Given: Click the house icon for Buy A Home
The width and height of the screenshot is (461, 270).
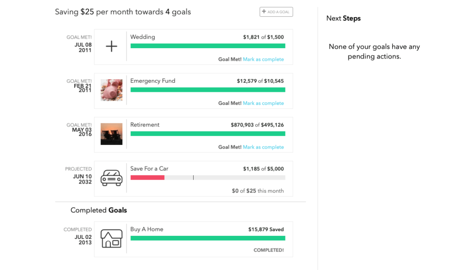Looking at the screenshot, I should pyautogui.click(x=111, y=238).
